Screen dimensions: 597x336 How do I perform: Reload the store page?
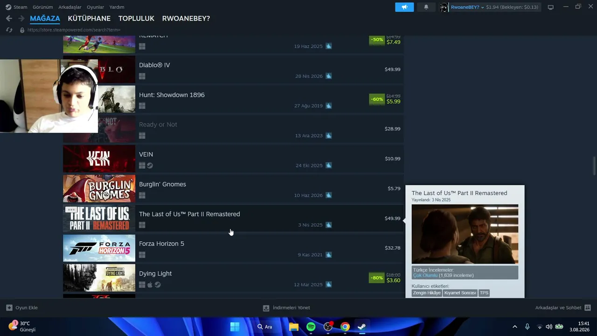click(9, 30)
